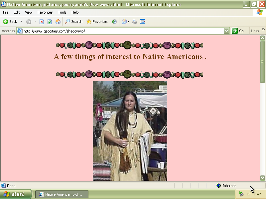Go to the Home page

coord(58,22)
